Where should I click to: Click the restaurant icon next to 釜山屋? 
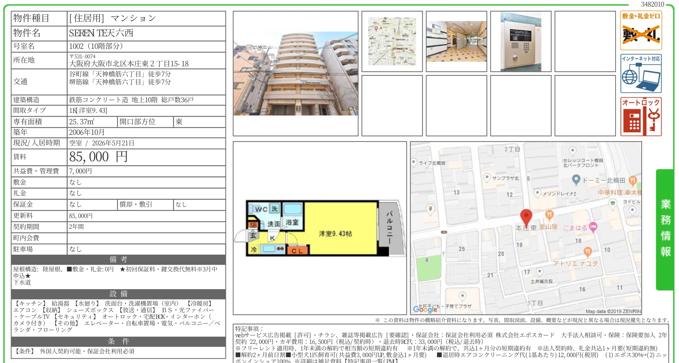[x=549, y=215]
